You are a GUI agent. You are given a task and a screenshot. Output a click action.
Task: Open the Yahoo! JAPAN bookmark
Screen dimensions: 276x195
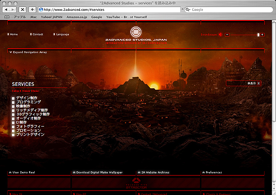tap(51, 17)
